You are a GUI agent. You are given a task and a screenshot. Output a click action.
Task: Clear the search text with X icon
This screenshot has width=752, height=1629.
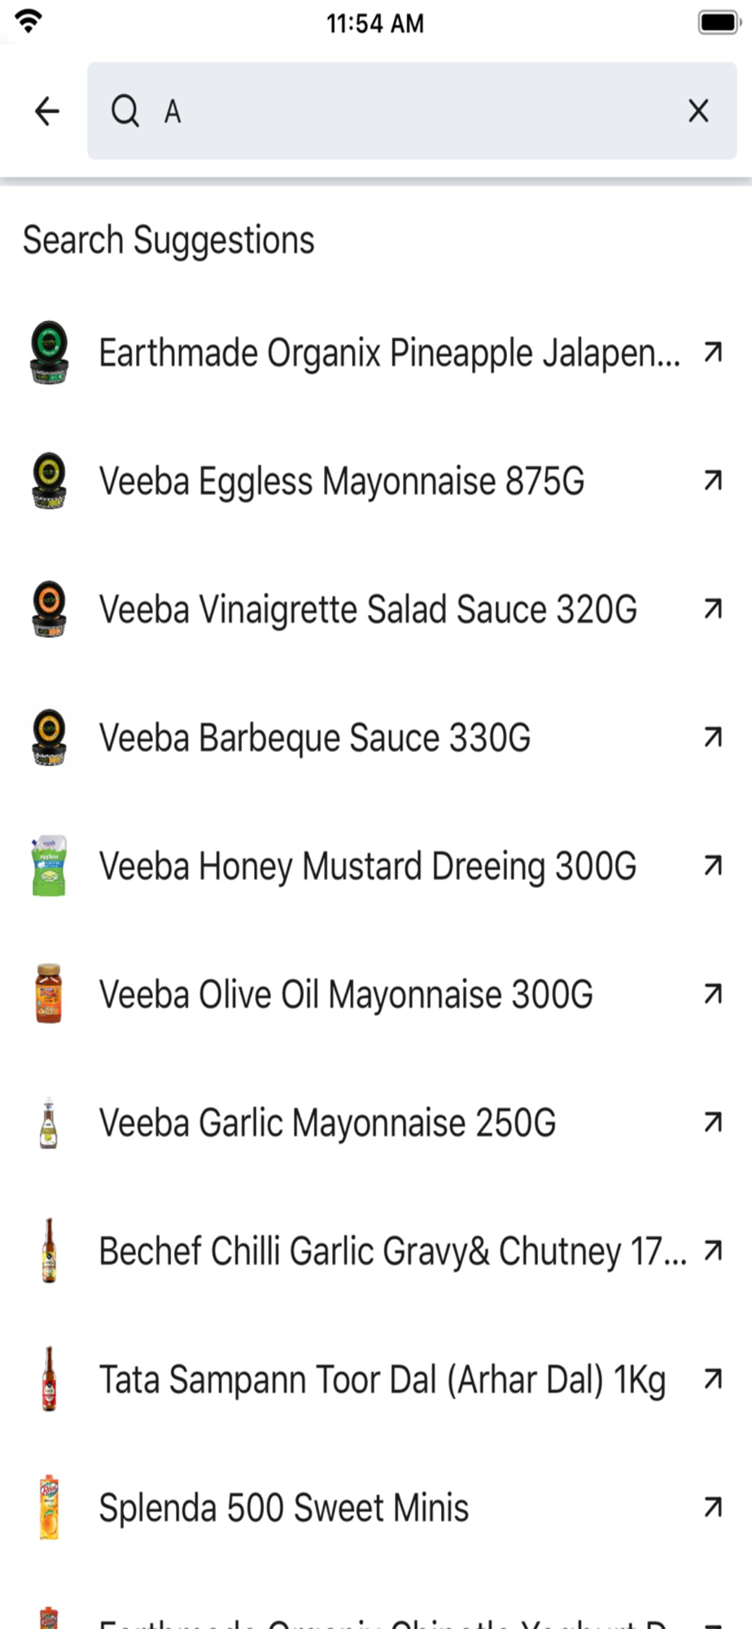[x=698, y=111]
